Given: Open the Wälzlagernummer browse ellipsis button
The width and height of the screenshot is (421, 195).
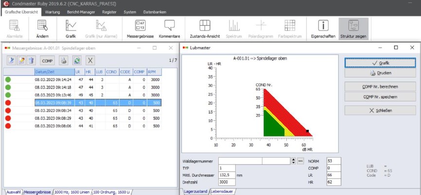Looking at the screenshot, I should [x=300, y=161].
